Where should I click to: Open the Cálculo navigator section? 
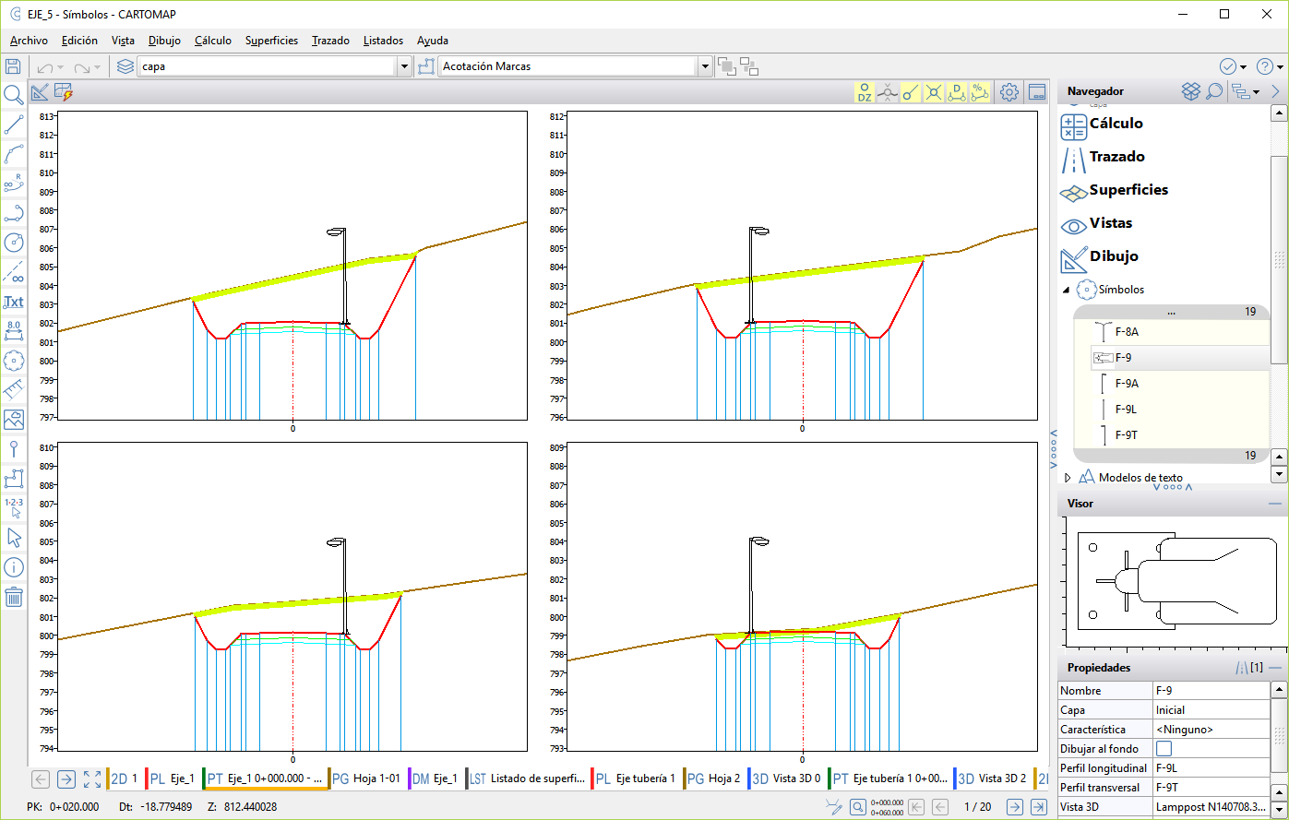click(x=1116, y=124)
